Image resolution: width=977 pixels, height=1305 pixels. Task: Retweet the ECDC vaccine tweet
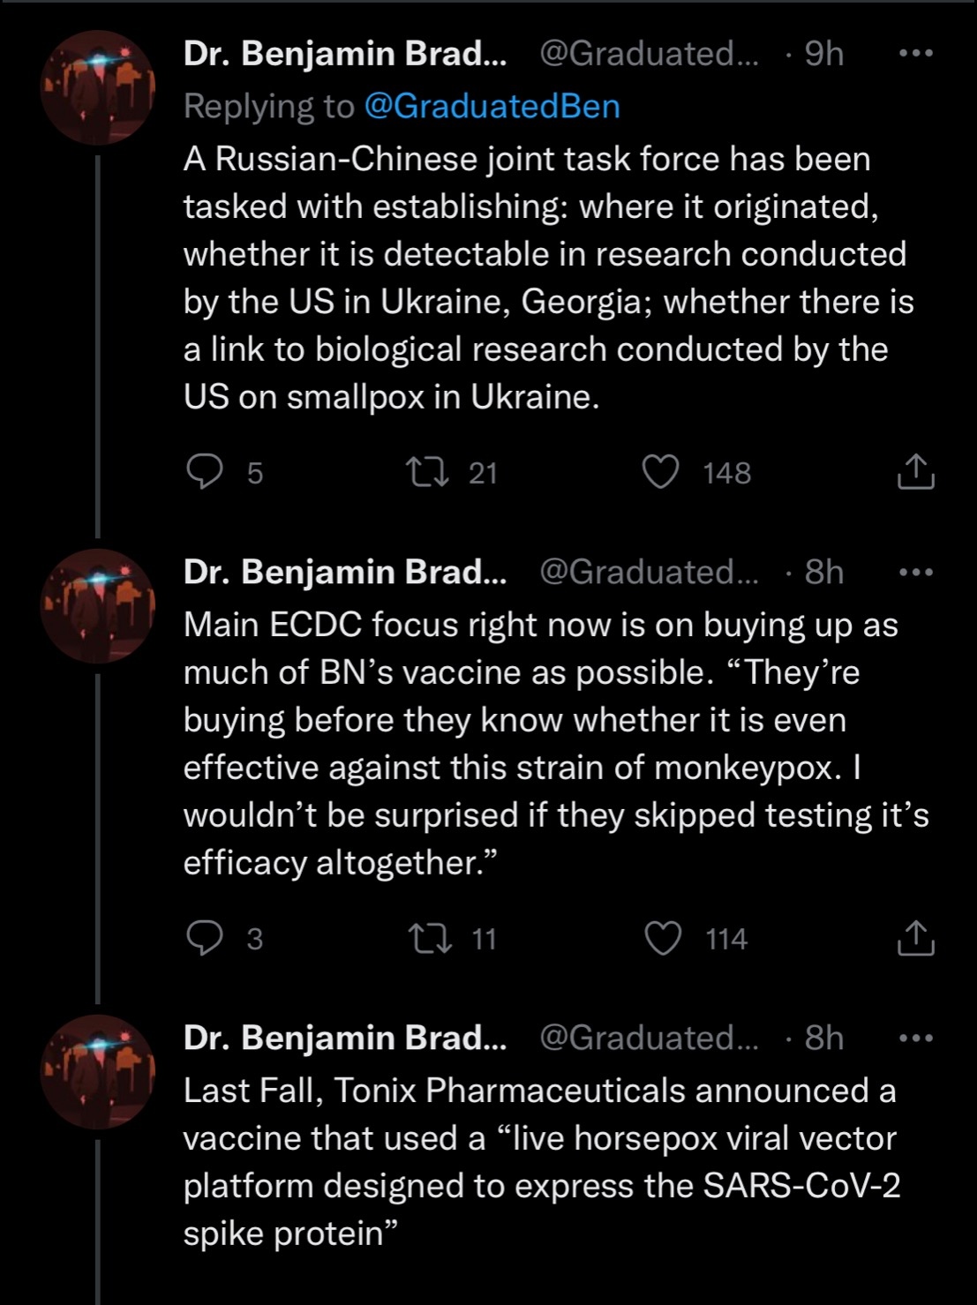pyautogui.click(x=432, y=938)
